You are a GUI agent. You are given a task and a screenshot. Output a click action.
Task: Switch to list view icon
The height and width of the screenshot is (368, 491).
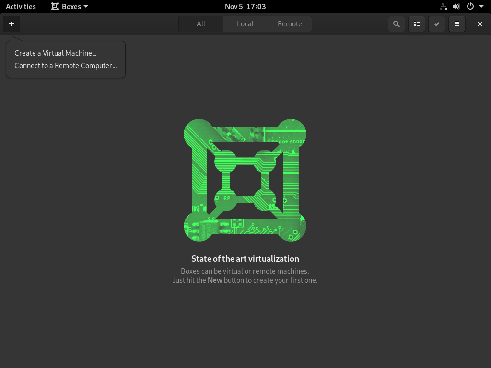click(417, 24)
